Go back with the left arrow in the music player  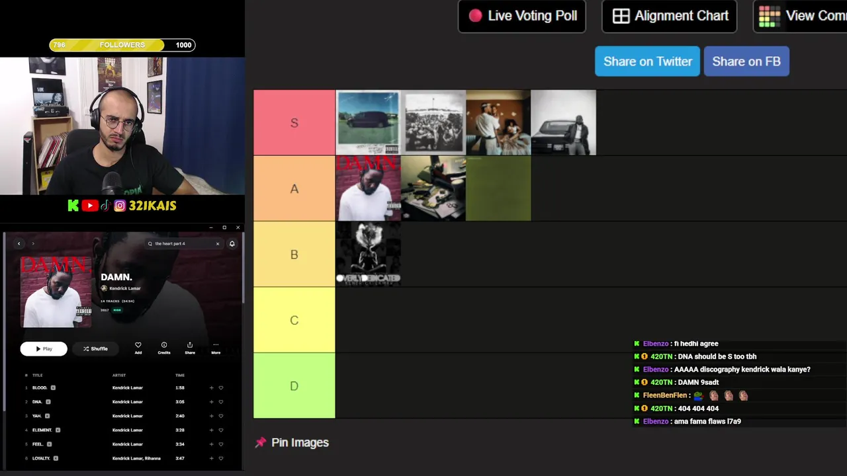(x=19, y=244)
